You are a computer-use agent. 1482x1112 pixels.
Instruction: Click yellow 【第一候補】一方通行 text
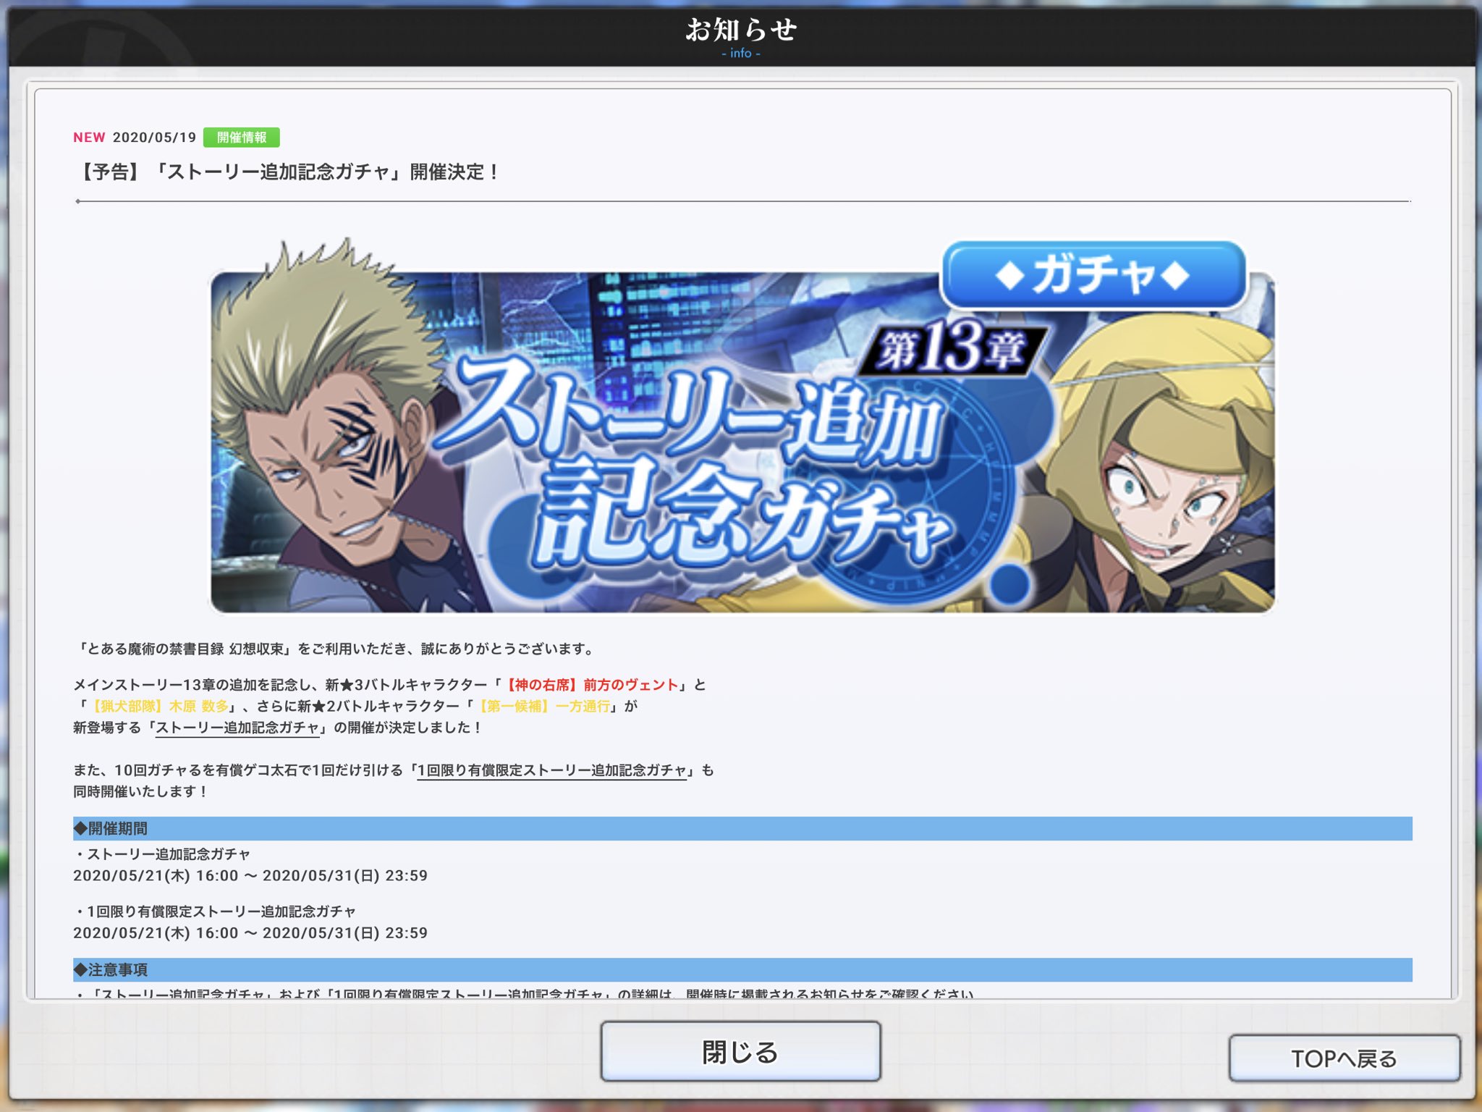point(544,706)
